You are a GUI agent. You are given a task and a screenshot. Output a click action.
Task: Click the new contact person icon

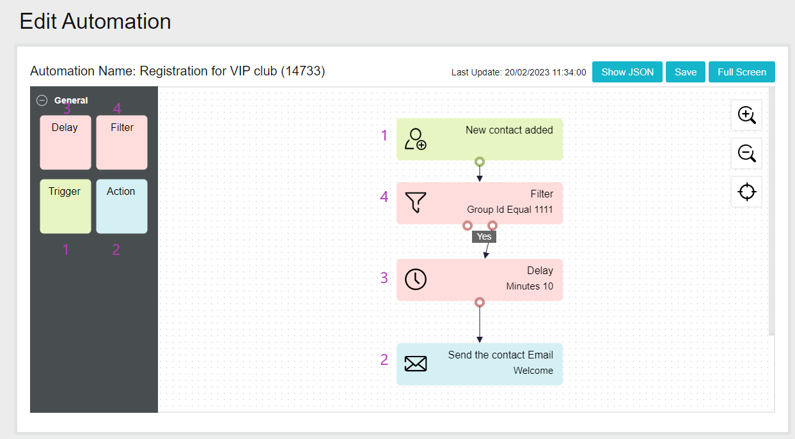416,139
